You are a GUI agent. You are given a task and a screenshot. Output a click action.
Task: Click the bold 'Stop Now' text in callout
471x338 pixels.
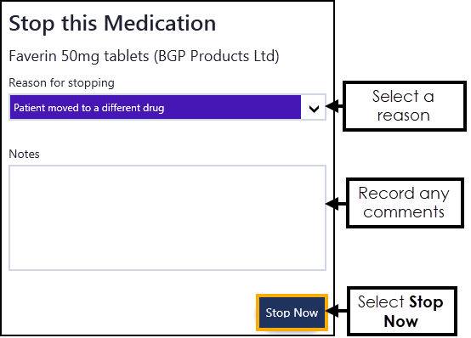pos(414,312)
